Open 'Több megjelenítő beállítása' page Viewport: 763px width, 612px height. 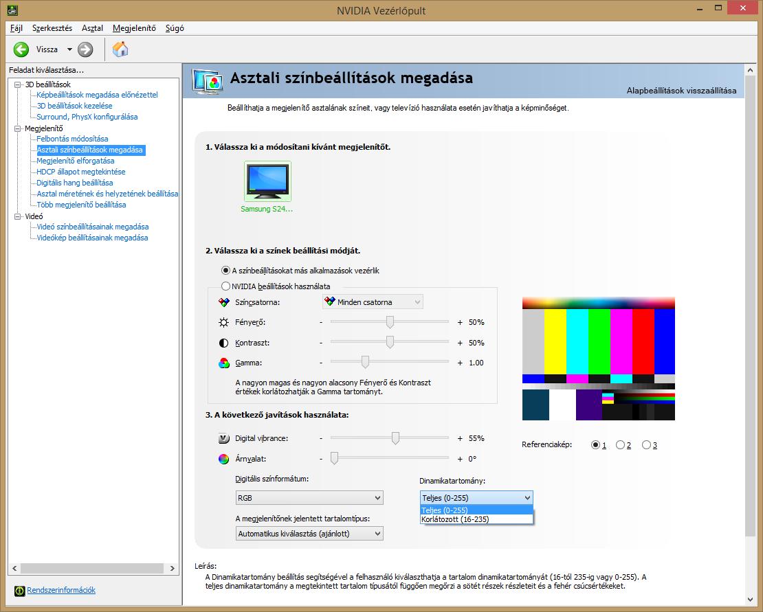81,205
